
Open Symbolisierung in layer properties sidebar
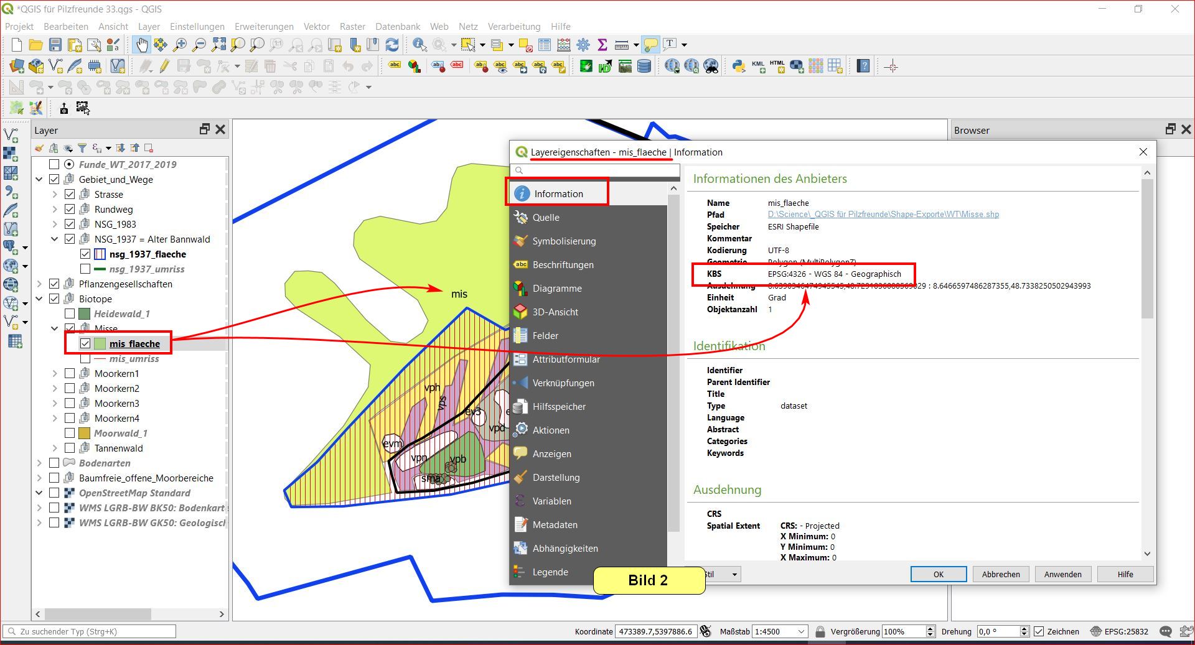coord(563,241)
